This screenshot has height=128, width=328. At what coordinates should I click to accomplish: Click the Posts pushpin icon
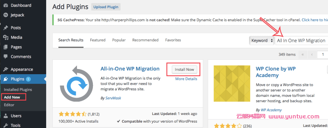5,28
